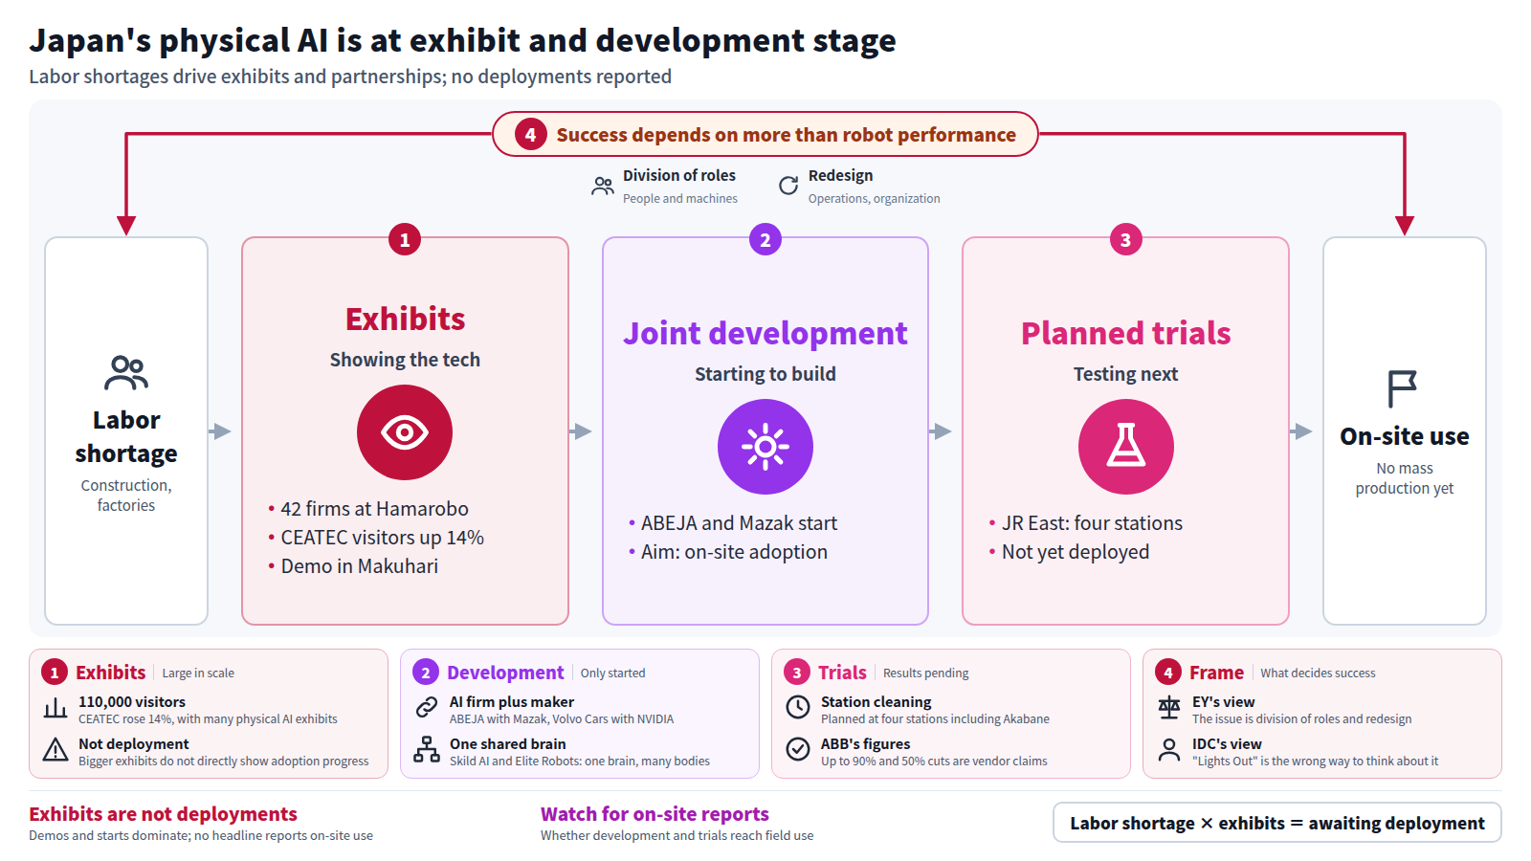Click the bullet "JR East: four stations"
Image resolution: width=1531 pixels, height=861 pixels.
pos(1092,523)
